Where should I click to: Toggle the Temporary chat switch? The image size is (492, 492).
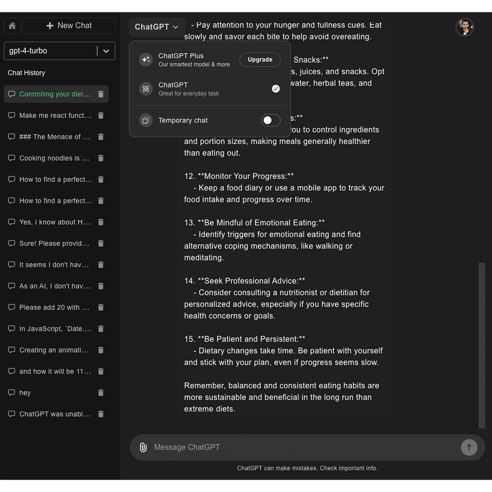click(x=271, y=120)
